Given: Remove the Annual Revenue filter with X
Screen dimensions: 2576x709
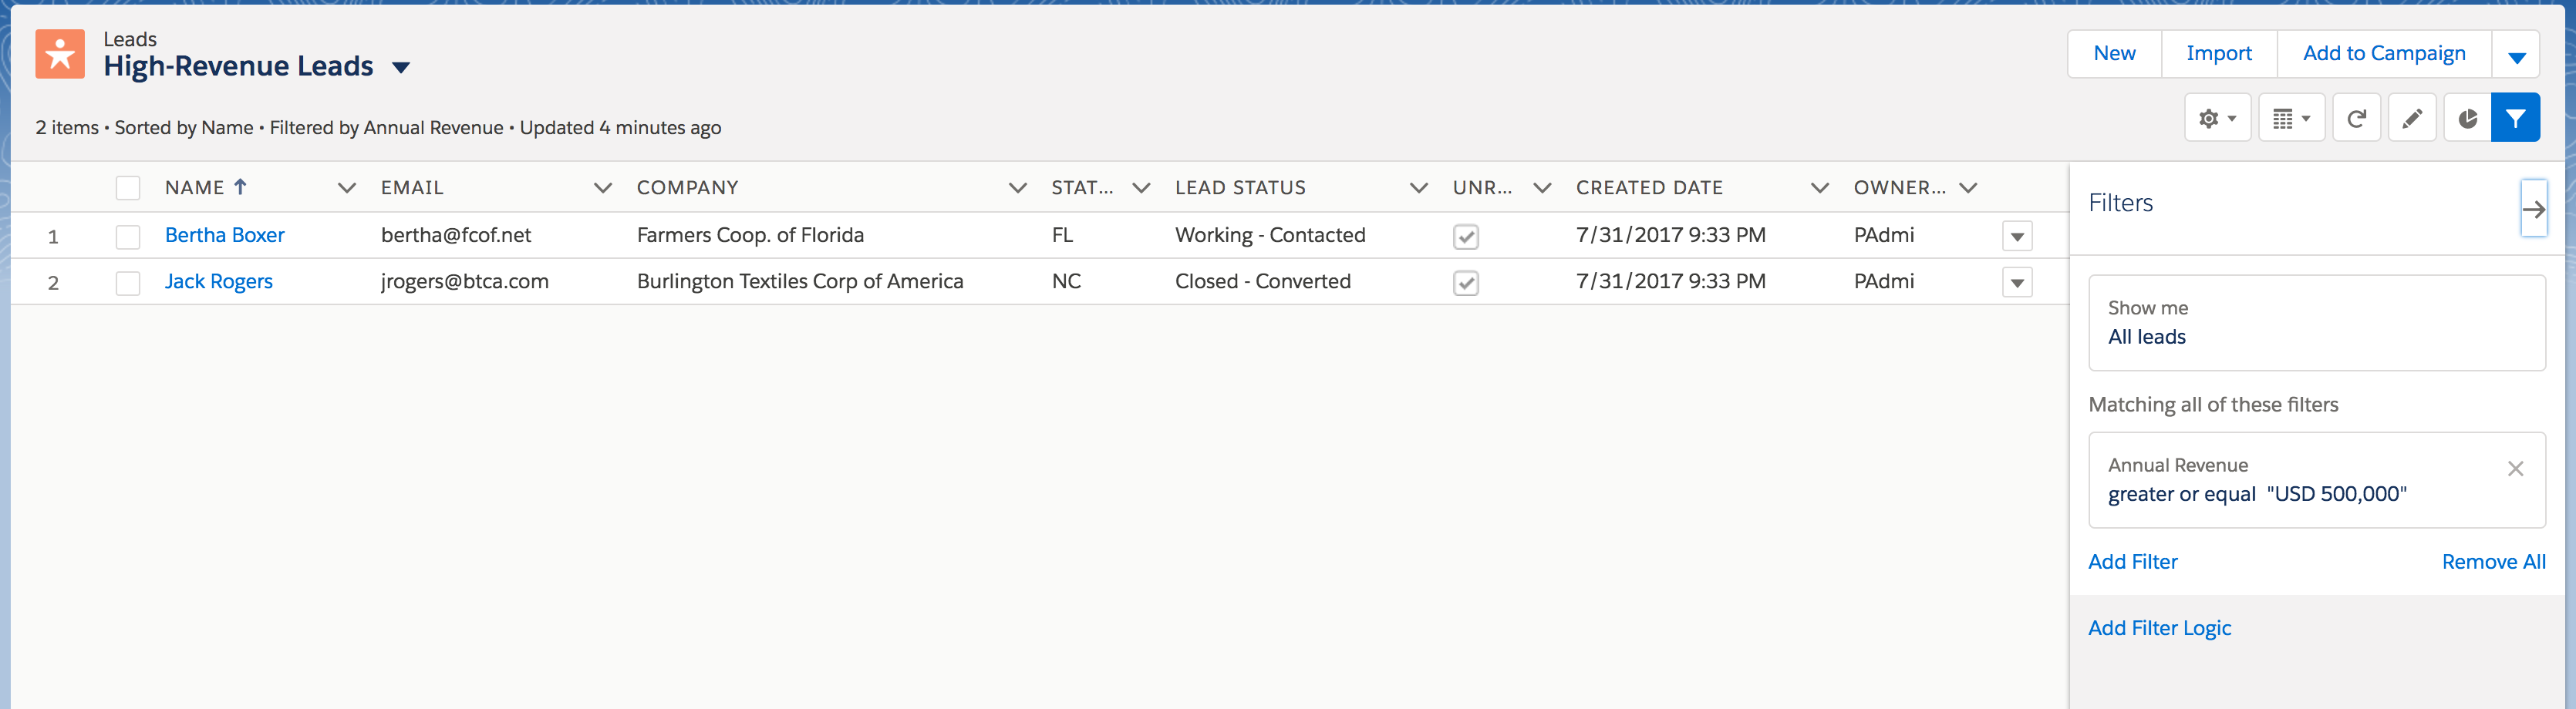Looking at the screenshot, I should click(2515, 469).
